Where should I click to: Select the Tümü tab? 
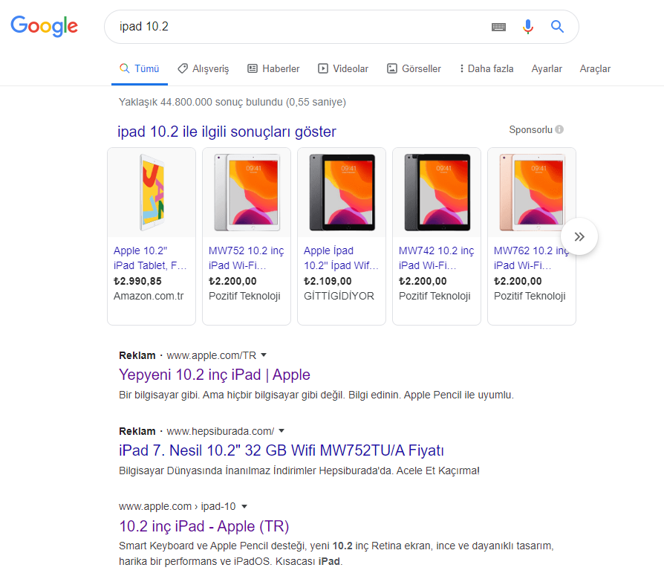140,68
